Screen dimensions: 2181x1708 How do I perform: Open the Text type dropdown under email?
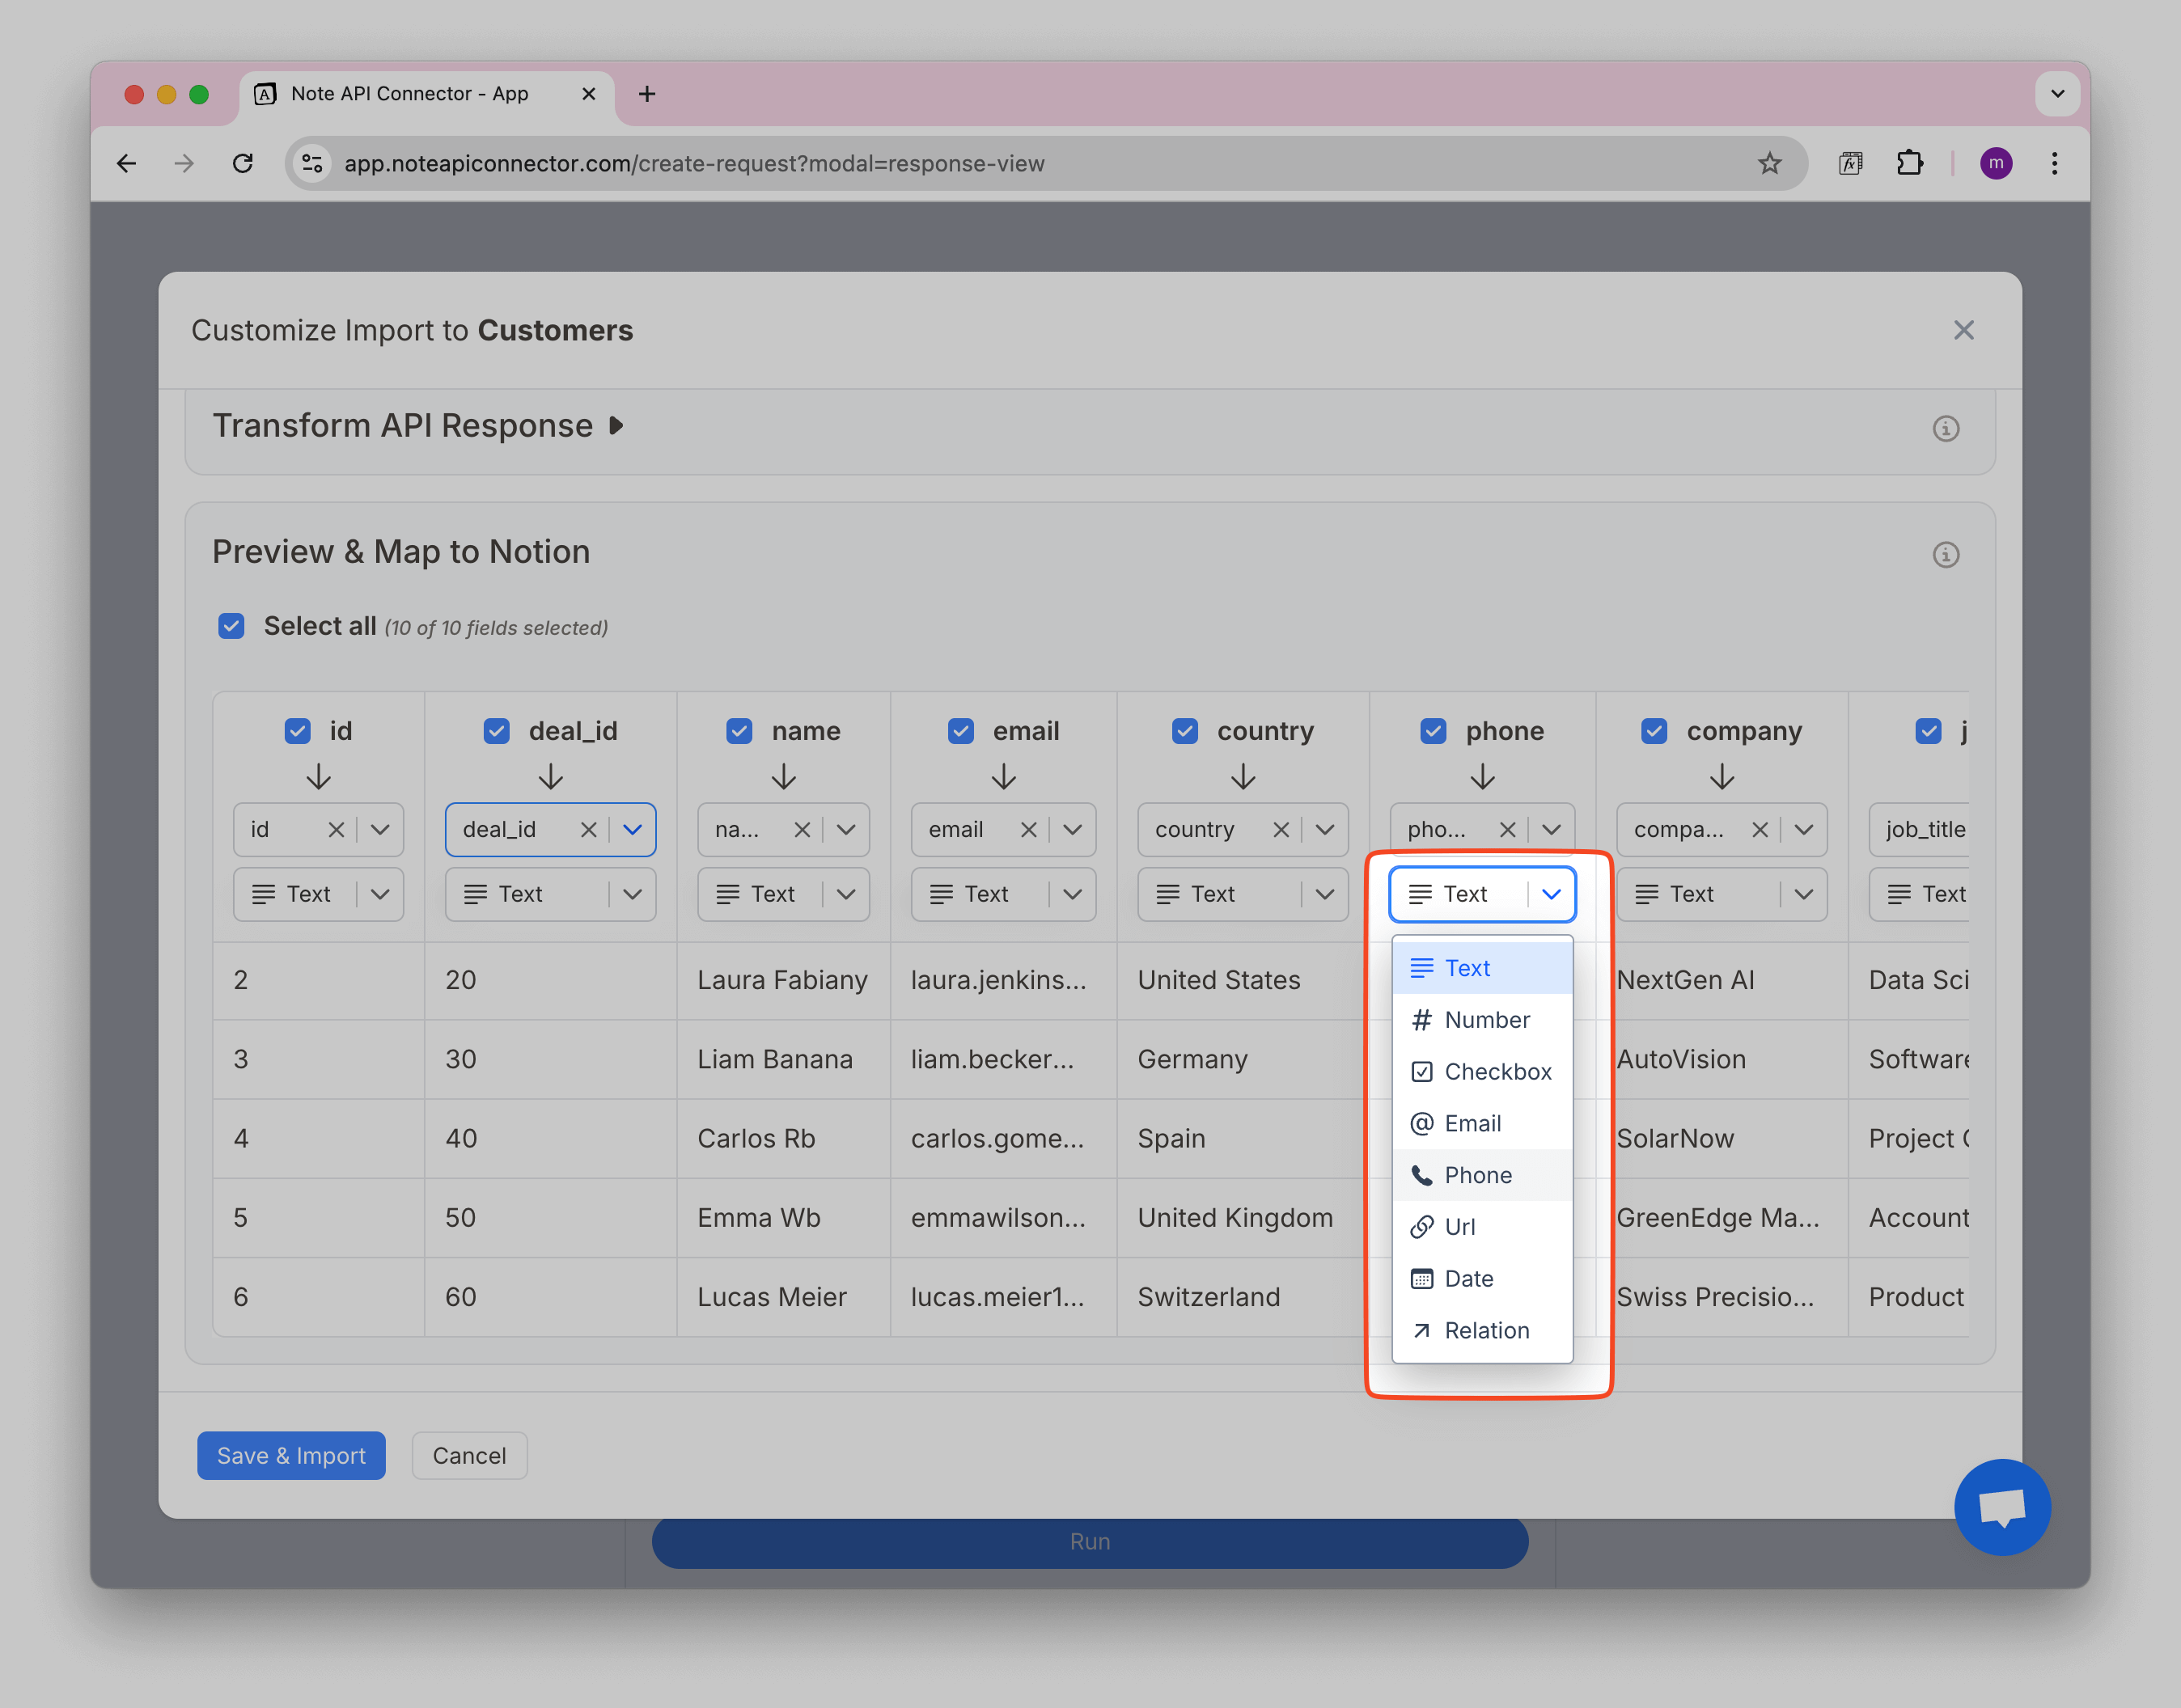coord(1073,894)
